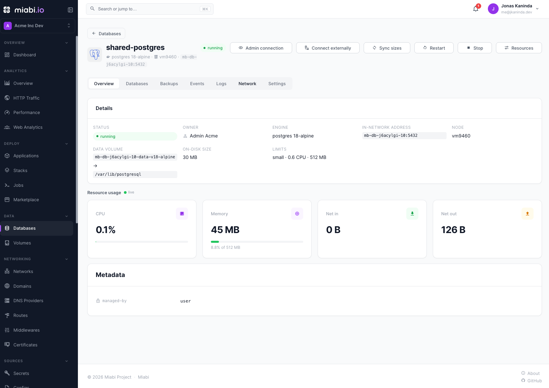
Task: Focus the Search or jump to field
Action: pyautogui.click(x=150, y=9)
